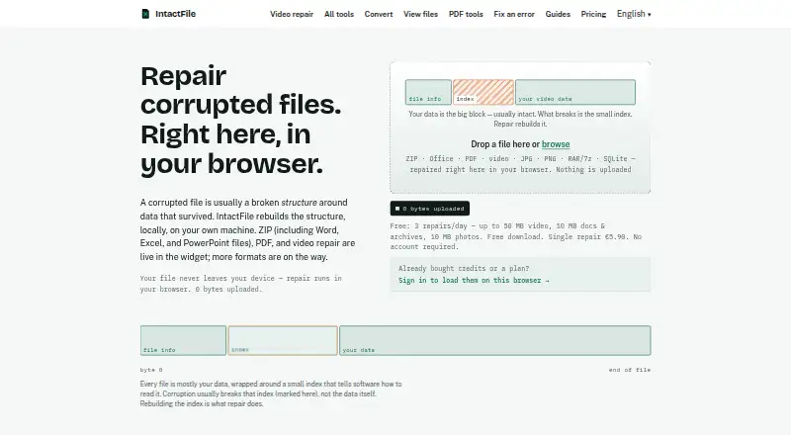The height and width of the screenshot is (435, 791).
Task: Click the striped 'index' block in widget
Action: 483,92
